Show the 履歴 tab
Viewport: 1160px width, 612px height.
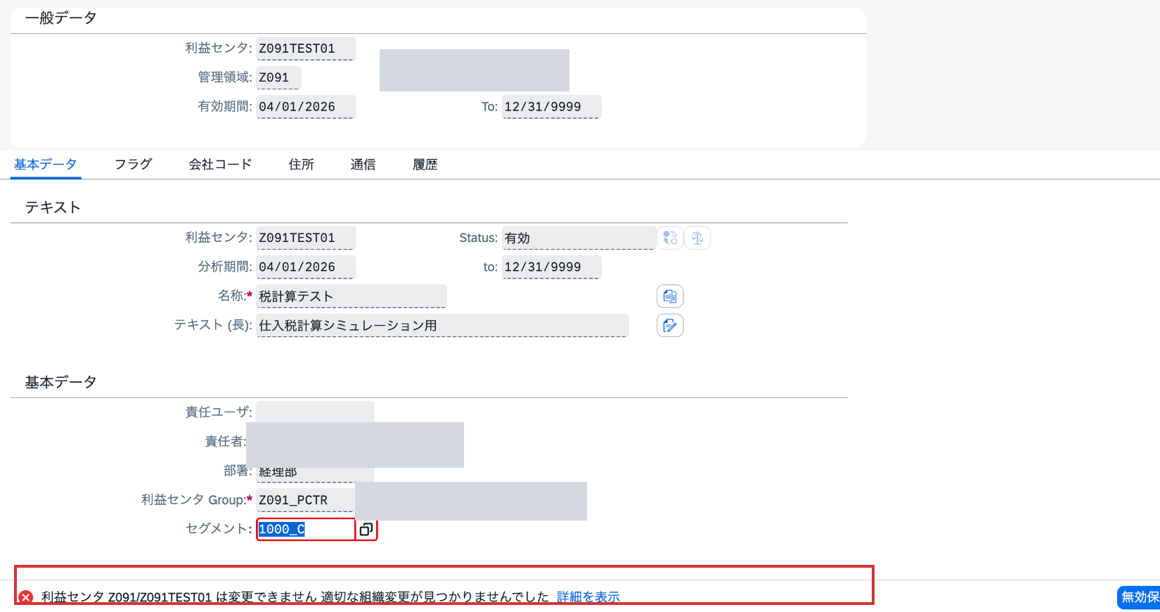click(x=425, y=165)
